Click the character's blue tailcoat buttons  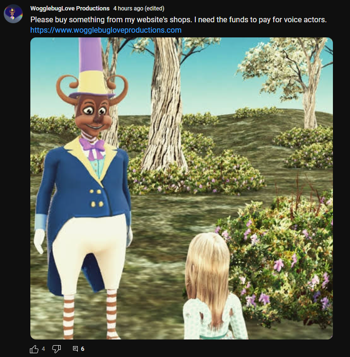[96, 197]
